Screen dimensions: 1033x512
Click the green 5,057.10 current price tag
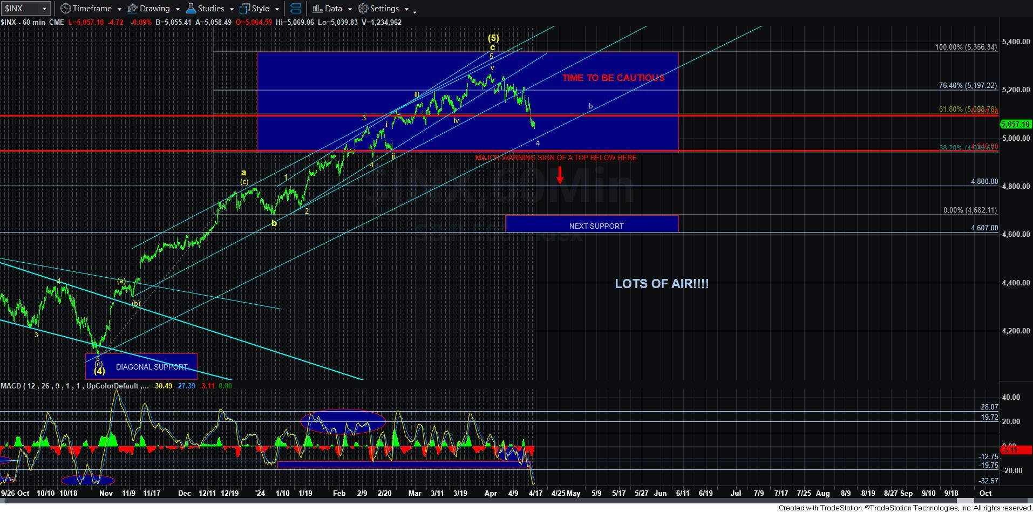point(1015,124)
